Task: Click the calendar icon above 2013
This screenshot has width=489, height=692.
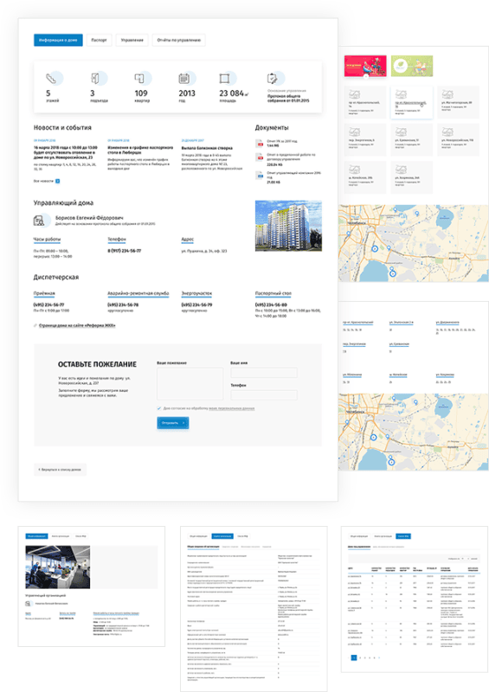Action: (183, 79)
